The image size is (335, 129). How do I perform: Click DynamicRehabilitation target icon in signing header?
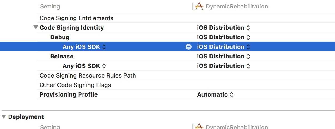pos(199,6)
